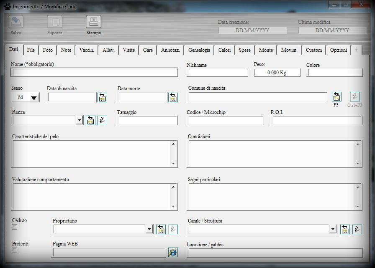This screenshot has height=268, width=375.
Task: Open the Sesso dropdown
Action: tap(25, 97)
